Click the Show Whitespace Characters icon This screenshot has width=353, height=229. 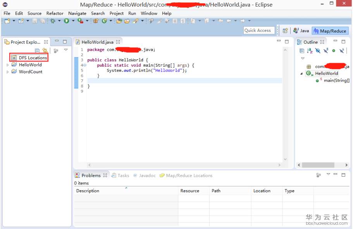[x=183, y=21]
